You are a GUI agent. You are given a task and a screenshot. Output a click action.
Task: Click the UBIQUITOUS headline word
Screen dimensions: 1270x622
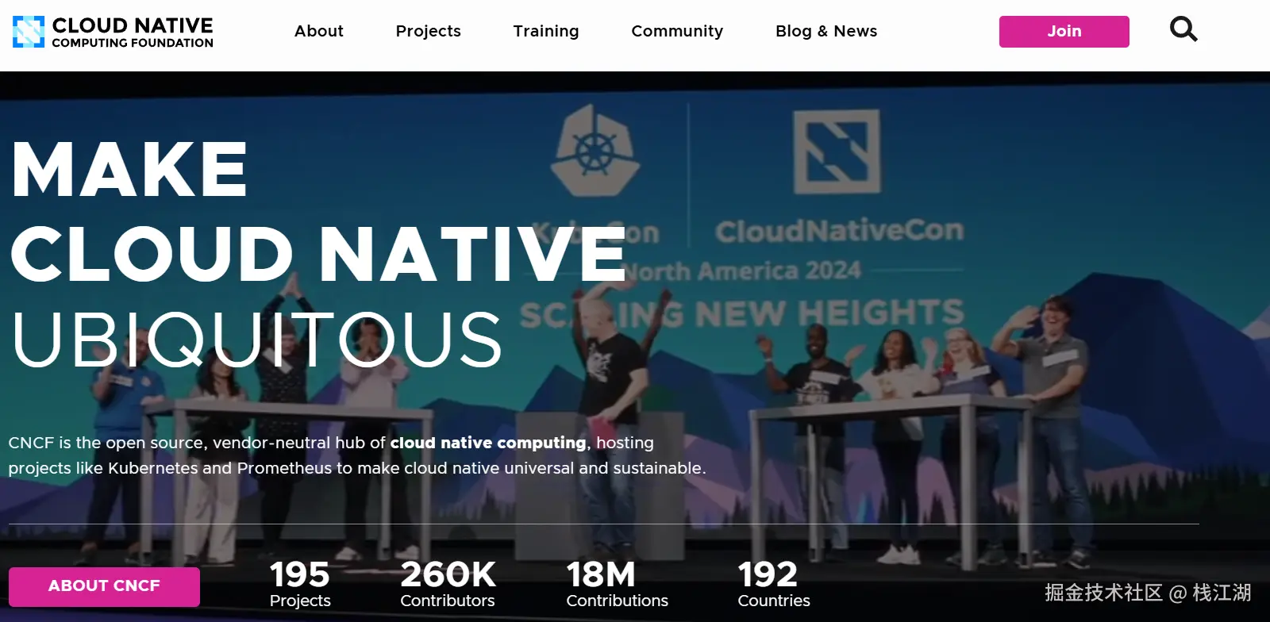pos(256,340)
